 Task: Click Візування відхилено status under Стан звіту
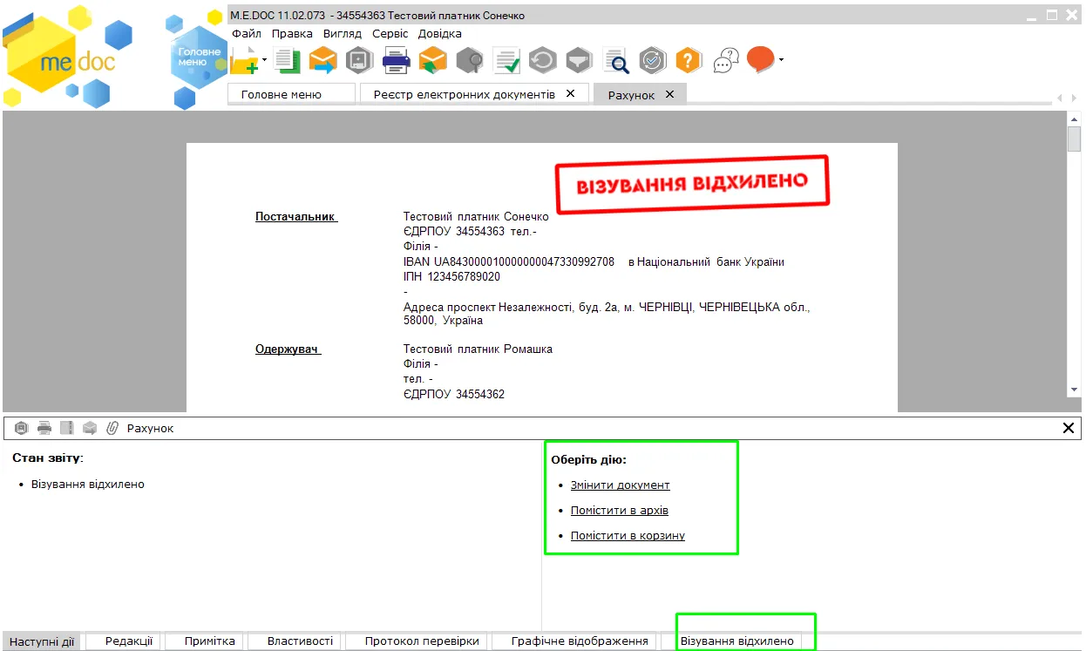(x=88, y=485)
